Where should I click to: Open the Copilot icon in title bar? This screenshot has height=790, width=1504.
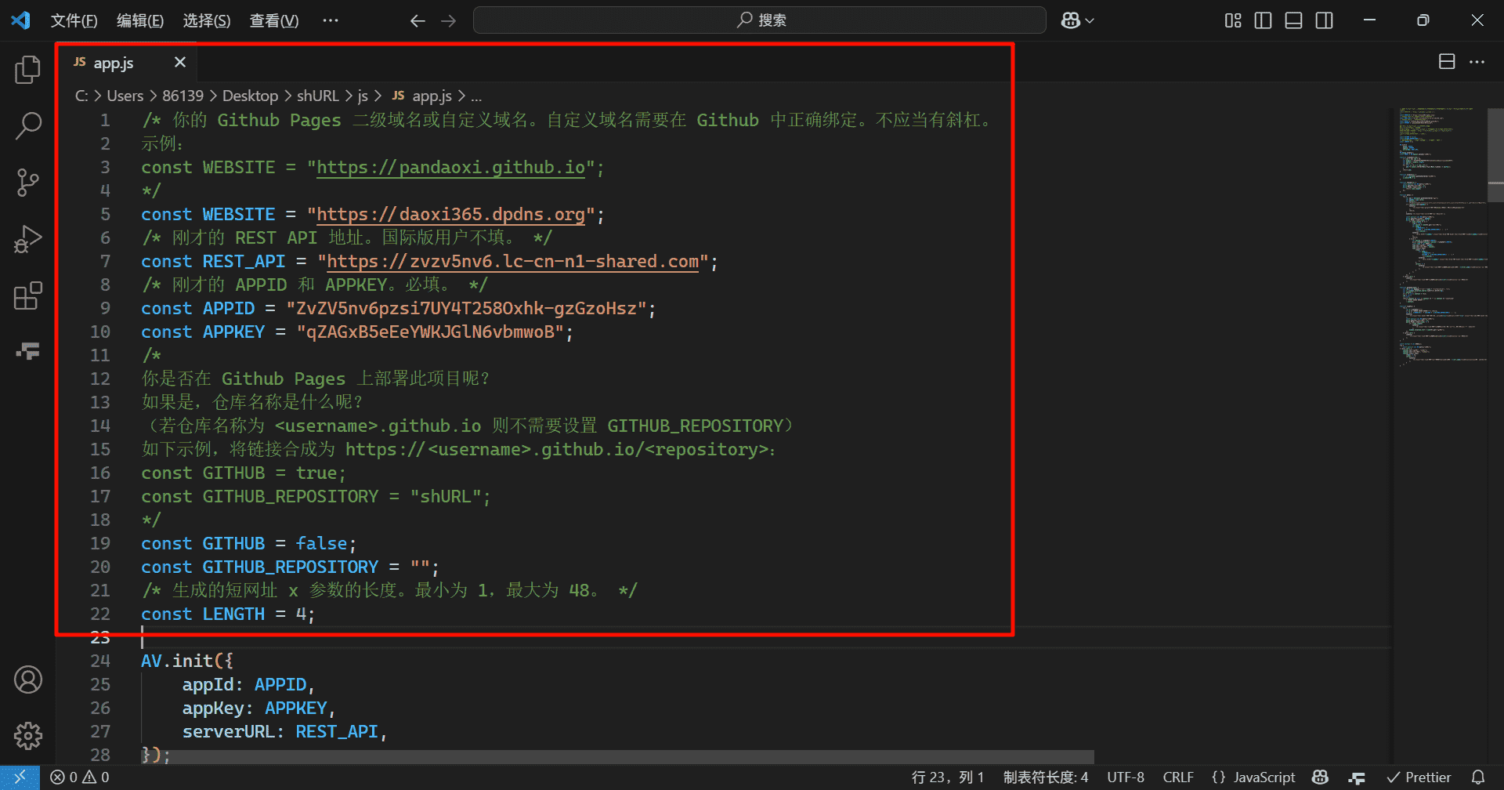[x=1070, y=20]
